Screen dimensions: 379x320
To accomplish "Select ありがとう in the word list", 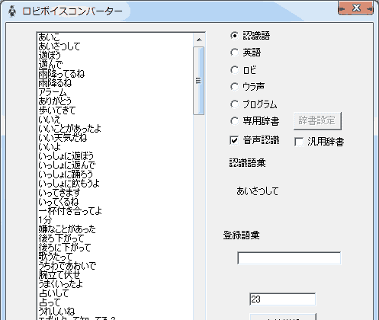I will click(x=55, y=101).
